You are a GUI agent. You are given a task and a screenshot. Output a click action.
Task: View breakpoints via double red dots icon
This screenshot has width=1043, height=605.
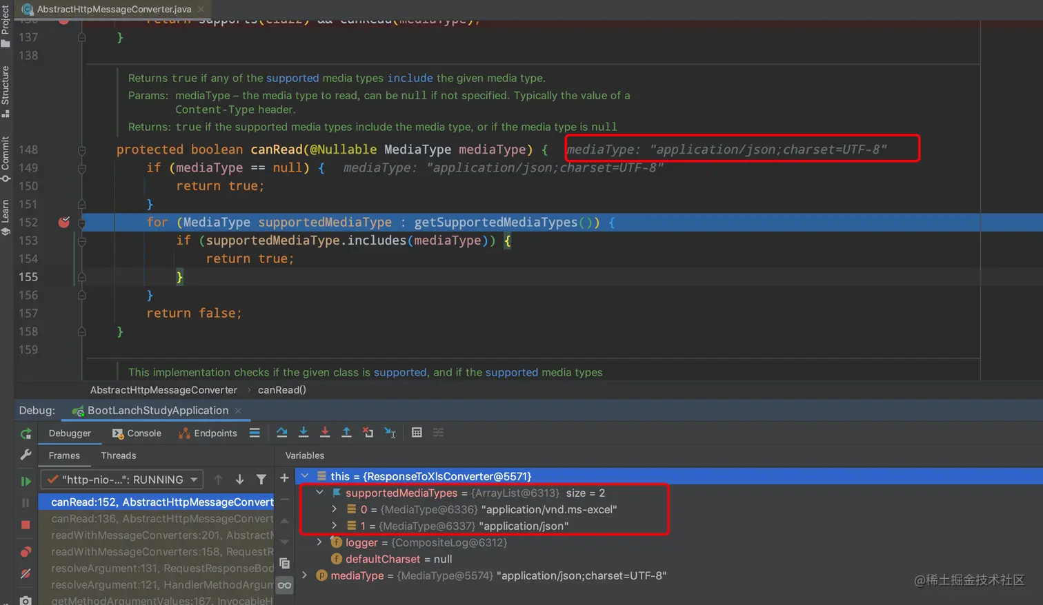pyautogui.click(x=26, y=551)
